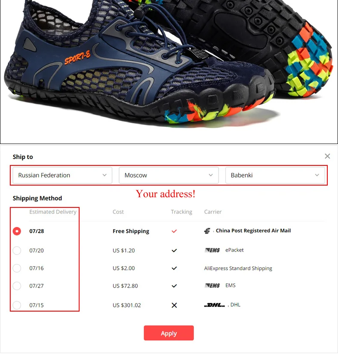Click the tracking checkmark on the ePacket row
Viewport: 338px width, 354px height.
click(x=174, y=251)
